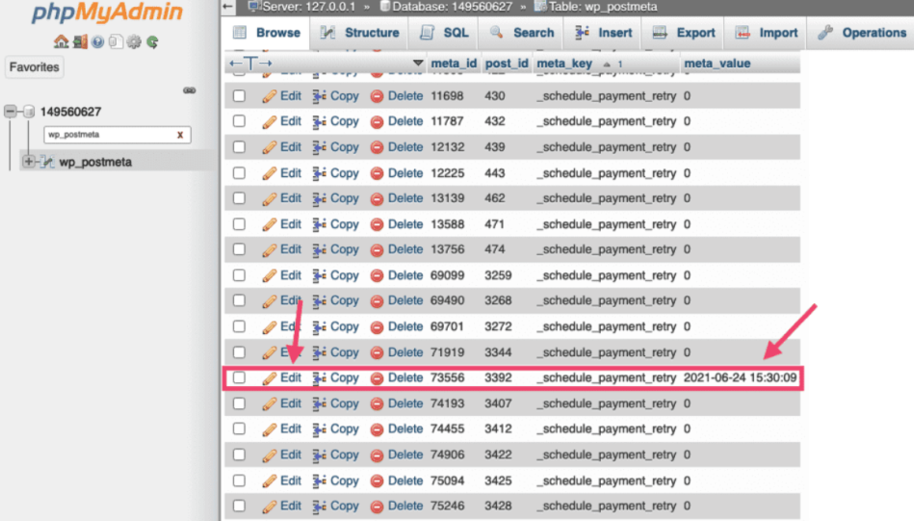Viewport: 914px width, 521px height.
Task: Click the database icon next to 149560627
Action: coord(29,112)
